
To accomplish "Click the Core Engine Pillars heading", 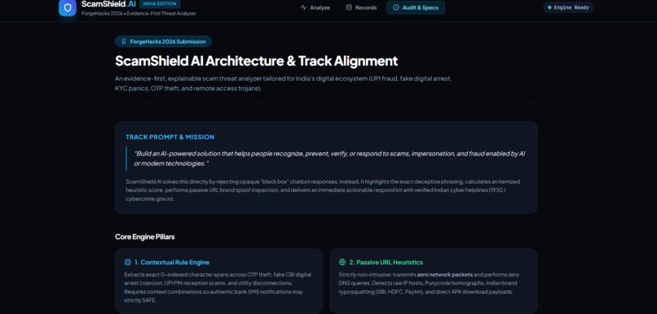I will 145,237.
